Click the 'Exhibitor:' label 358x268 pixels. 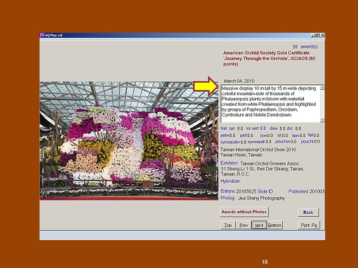click(229, 163)
